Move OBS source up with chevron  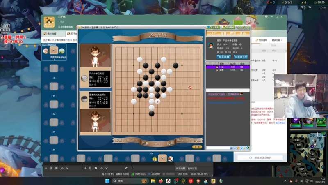coord(101,168)
